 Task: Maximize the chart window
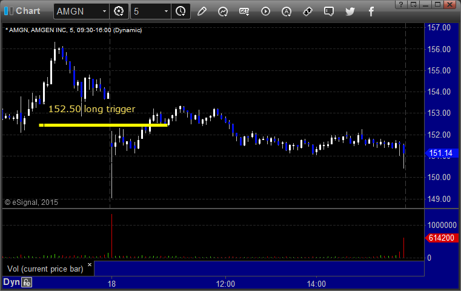tap(437, 4)
